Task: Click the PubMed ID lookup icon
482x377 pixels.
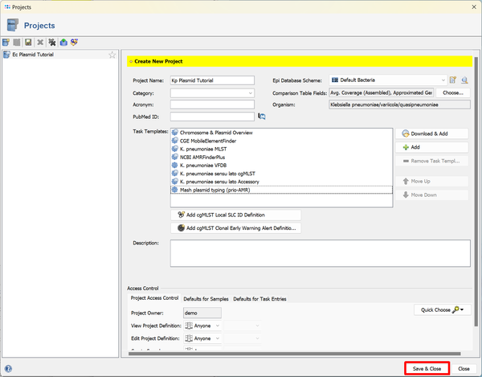Action: [262, 117]
